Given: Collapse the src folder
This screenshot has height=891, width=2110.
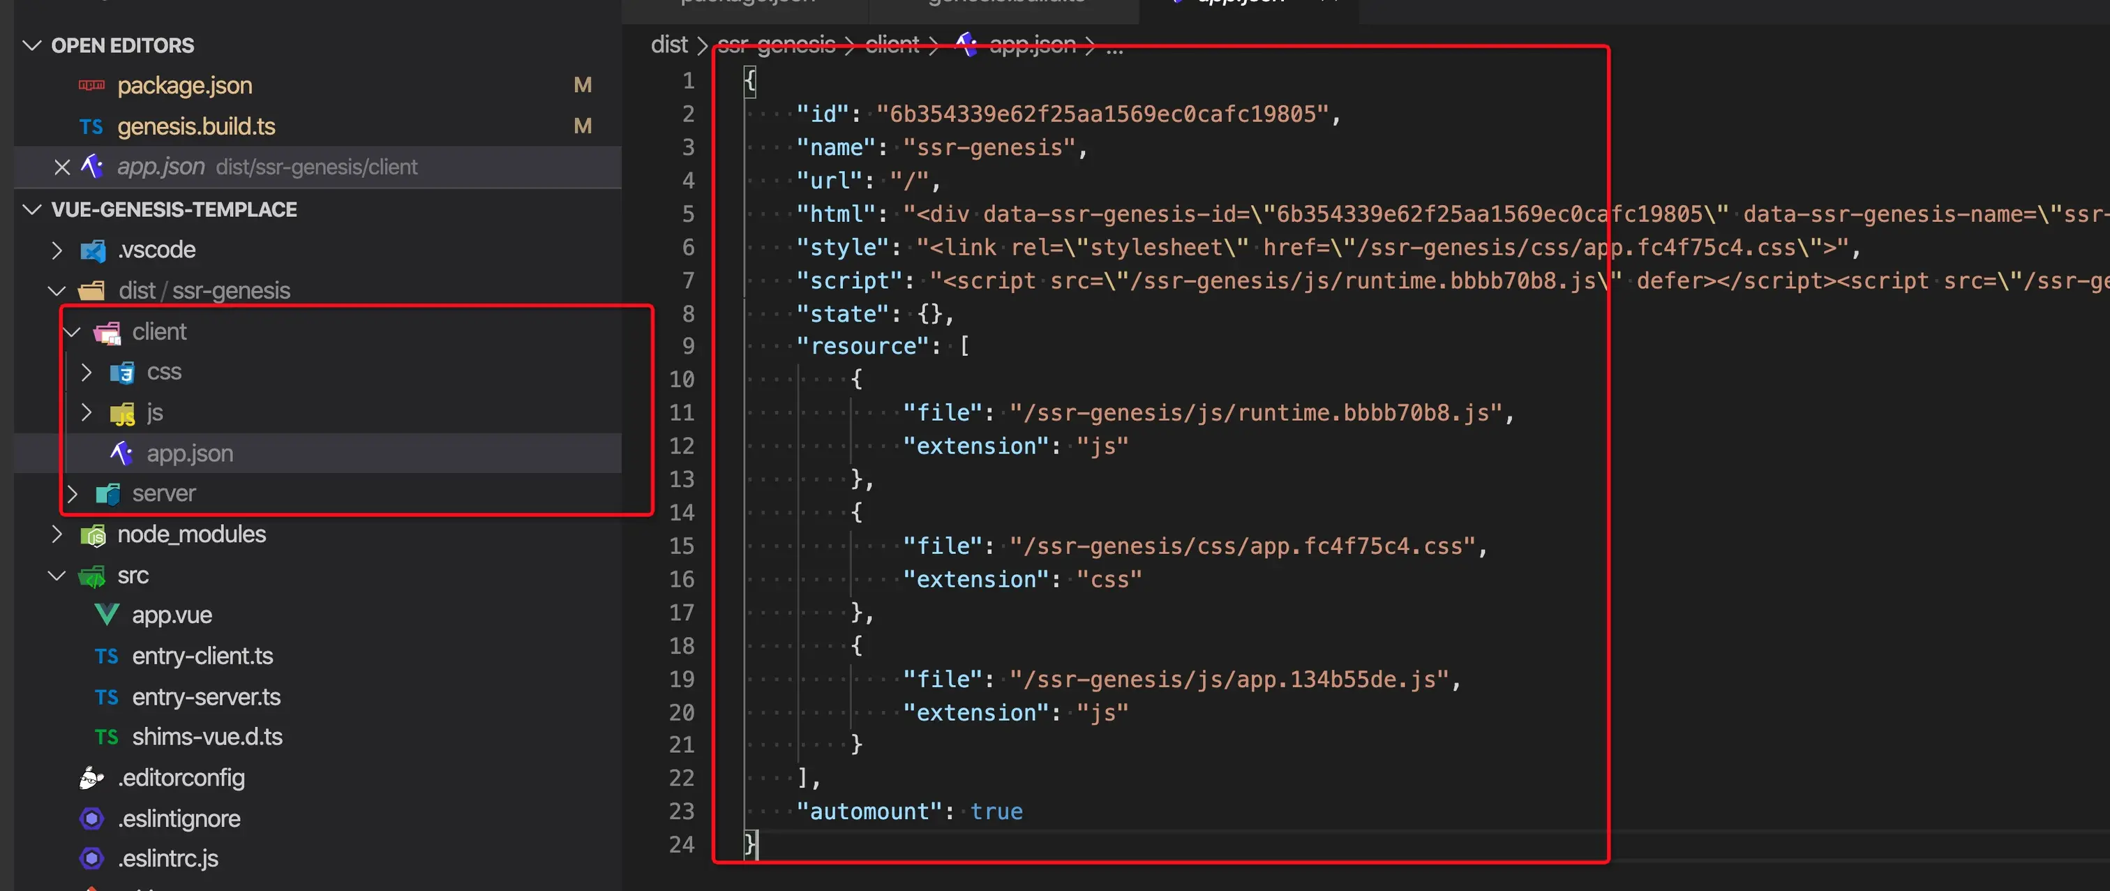Looking at the screenshot, I should point(57,576).
